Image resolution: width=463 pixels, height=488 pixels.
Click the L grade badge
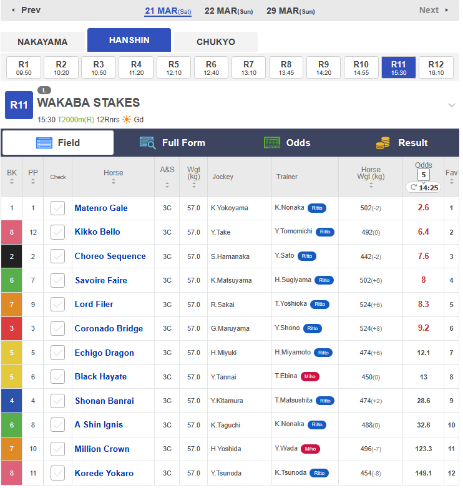[x=44, y=90]
